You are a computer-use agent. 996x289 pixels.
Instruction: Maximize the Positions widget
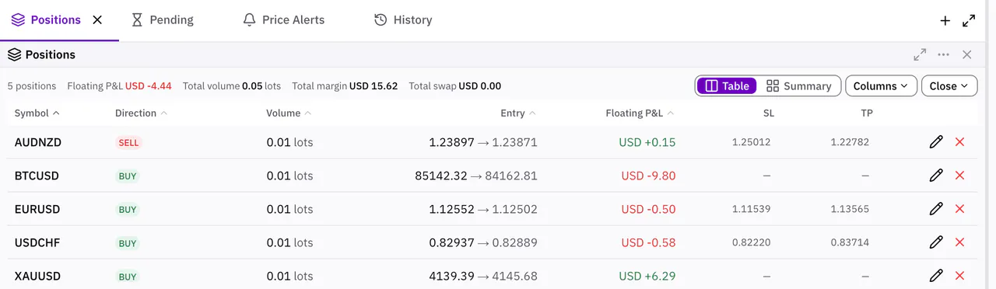920,54
